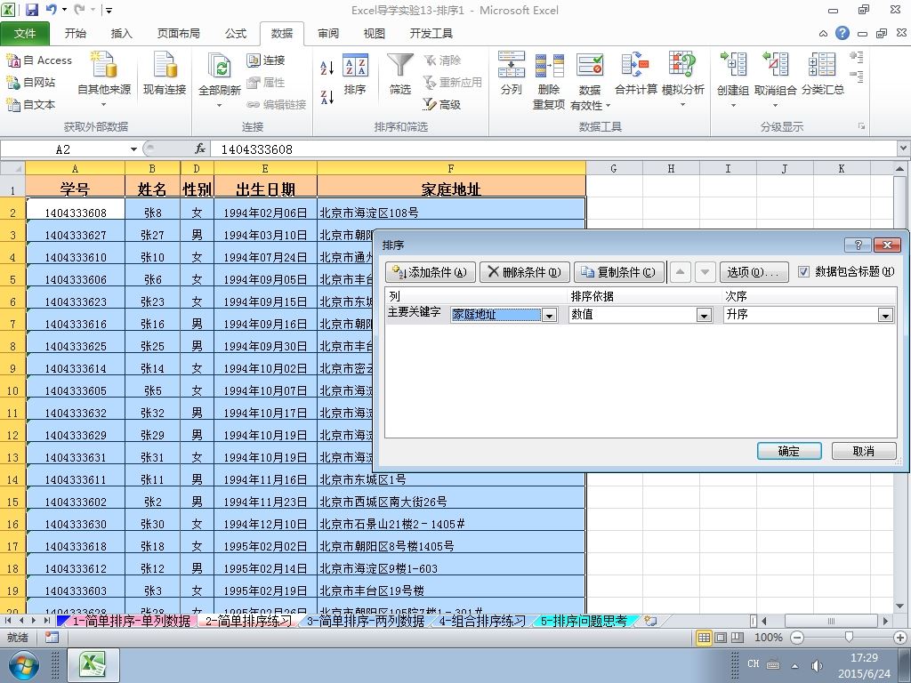Open existing connections (现有连接)
Screen dimensions: 911x683
click(x=165, y=74)
